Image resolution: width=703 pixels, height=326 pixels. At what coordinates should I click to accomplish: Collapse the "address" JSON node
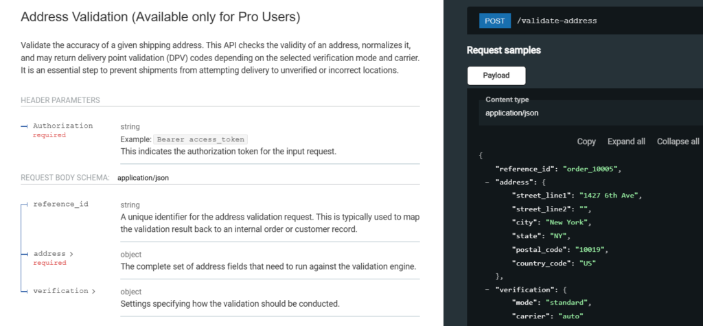coord(487,183)
